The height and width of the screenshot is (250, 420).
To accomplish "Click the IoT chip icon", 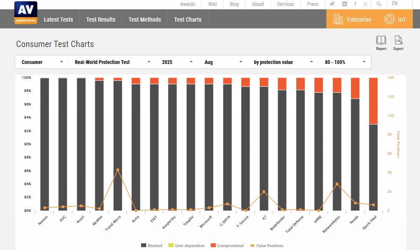I will coord(389,19).
